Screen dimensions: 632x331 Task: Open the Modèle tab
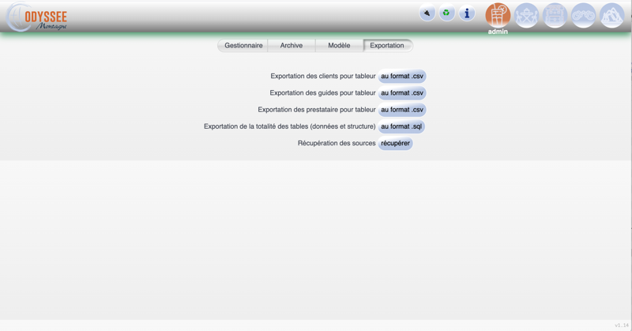point(339,46)
